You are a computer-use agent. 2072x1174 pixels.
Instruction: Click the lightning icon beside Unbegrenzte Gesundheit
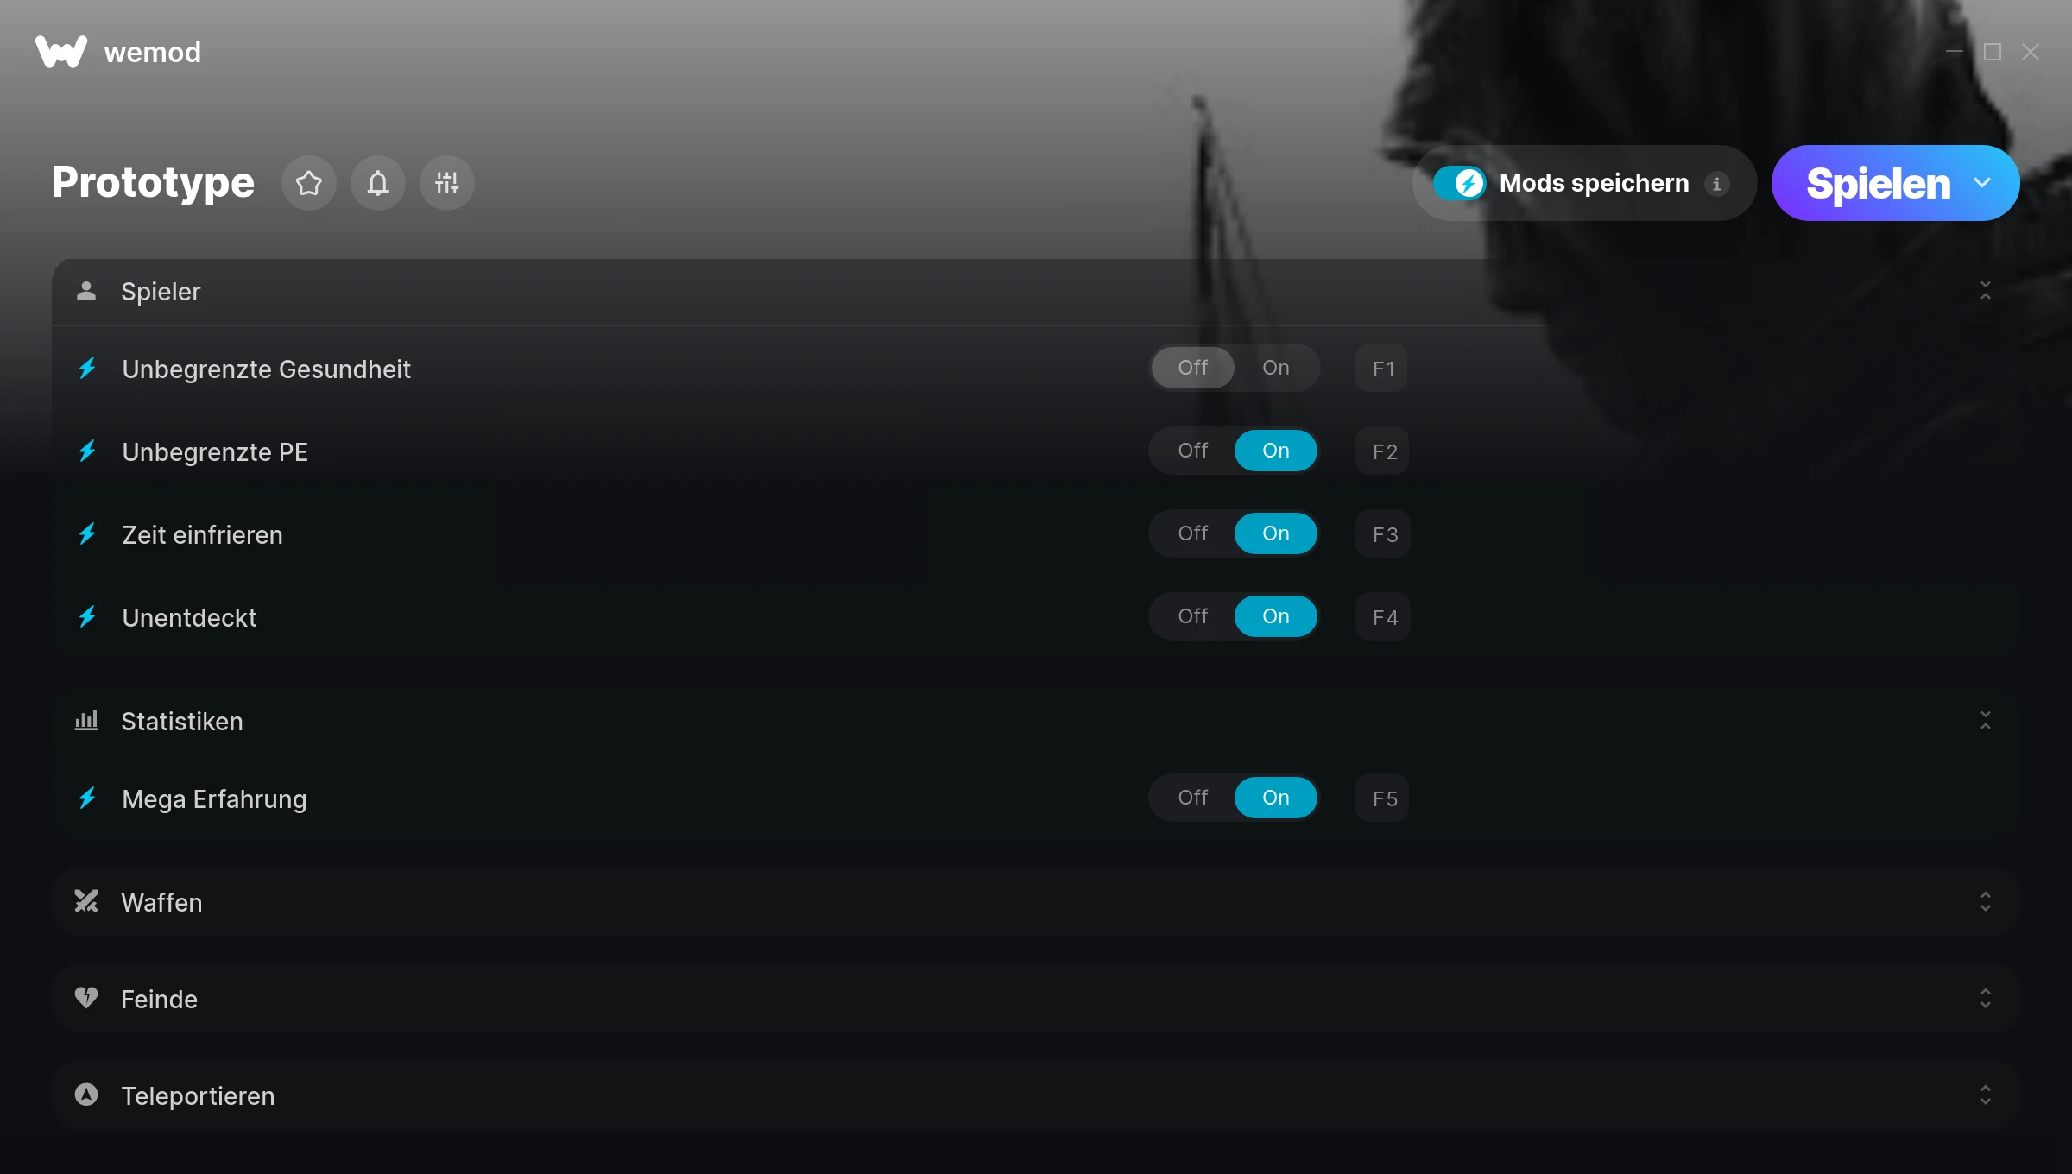click(x=87, y=369)
